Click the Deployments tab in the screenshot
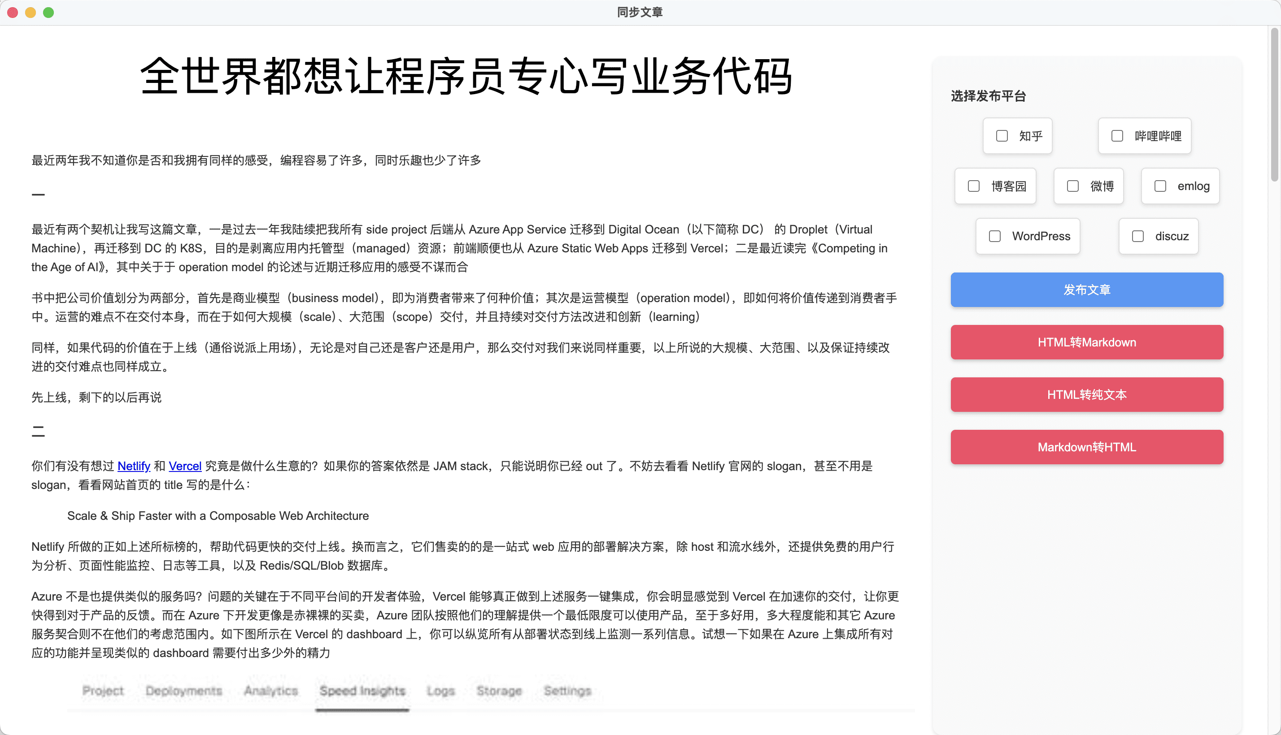Viewport: 1281px width, 735px height. [x=183, y=691]
